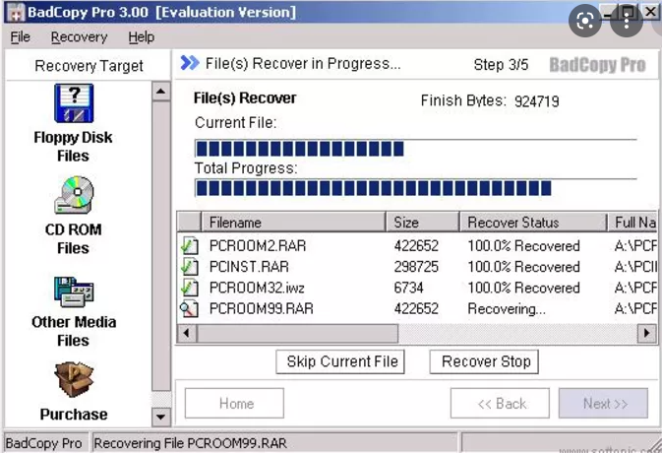Viewport: 662px width, 453px height.
Task: Click the << Back button
Action: coord(500,403)
